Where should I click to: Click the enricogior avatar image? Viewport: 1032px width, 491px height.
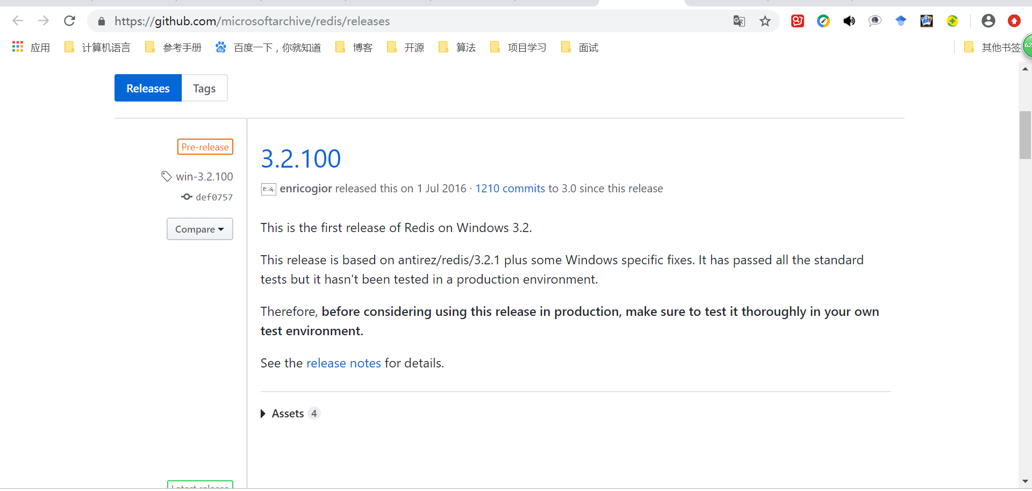pyautogui.click(x=268, y=189)
